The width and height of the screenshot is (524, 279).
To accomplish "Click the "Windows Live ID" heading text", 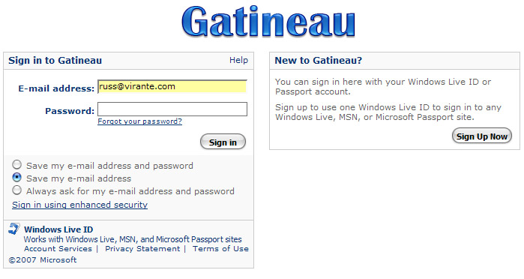I will pyautogui.click(x=58, y=229).
